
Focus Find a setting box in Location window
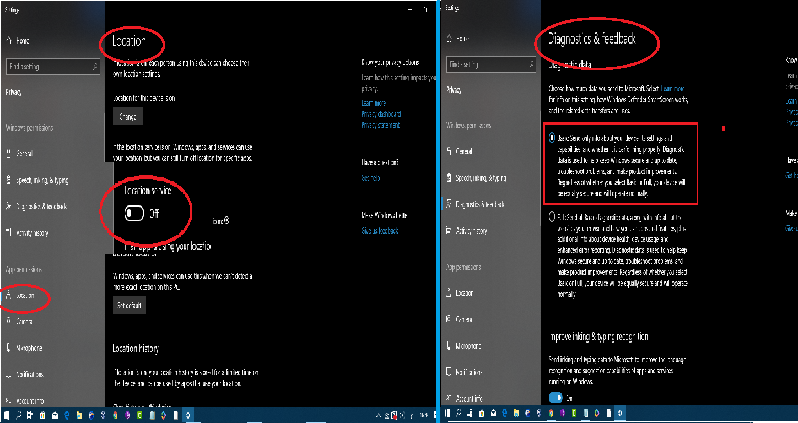tap(53, 67)
